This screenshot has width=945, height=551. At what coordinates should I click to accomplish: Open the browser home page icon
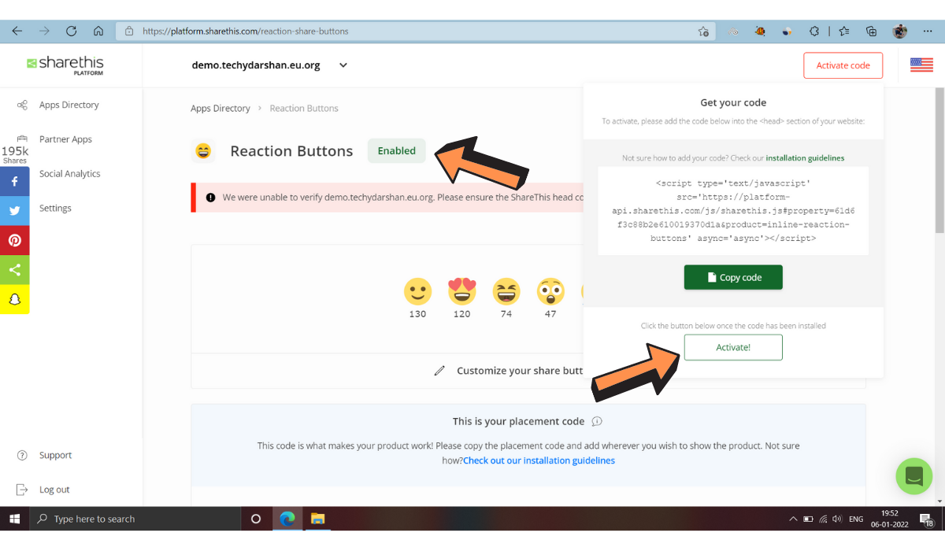coord(98,31)
